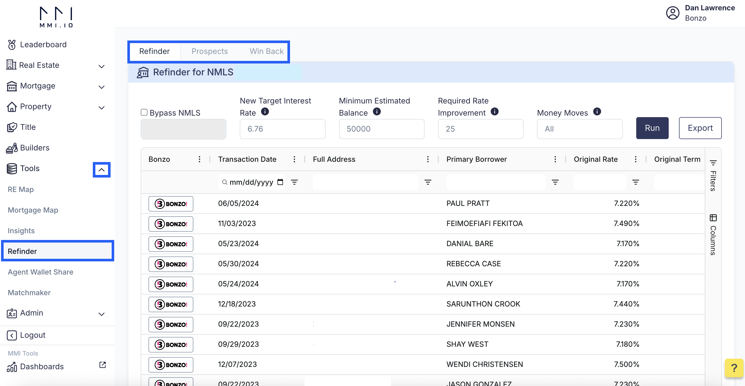This screenshot has height=386, width=745.
Task: Click the Dashboards chart icon
Action: tap(12, 367)
